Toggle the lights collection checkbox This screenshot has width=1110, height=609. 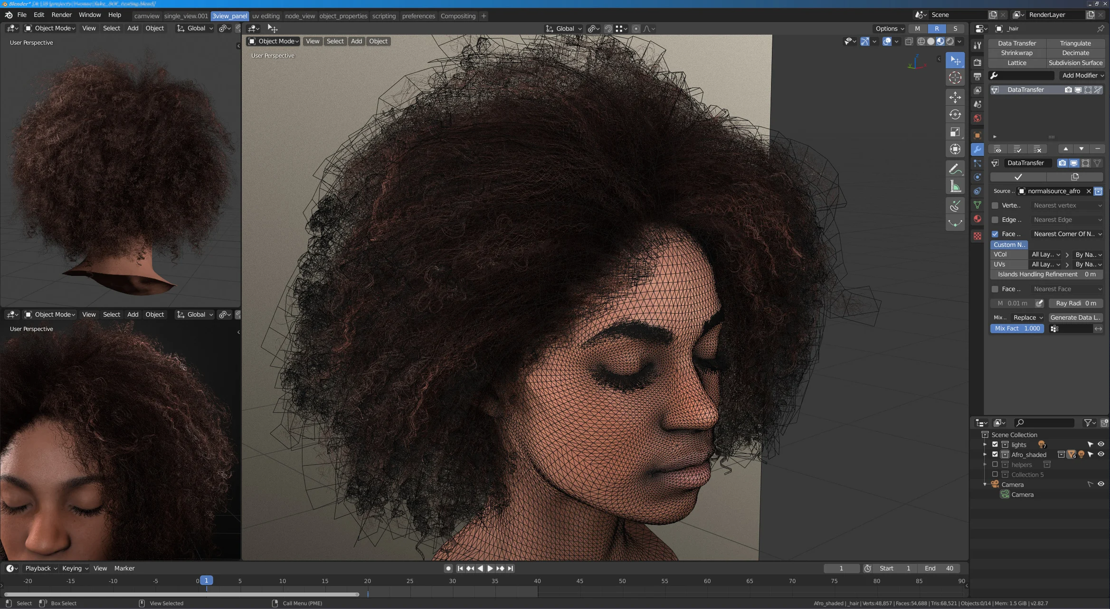[x=995, y=445]
